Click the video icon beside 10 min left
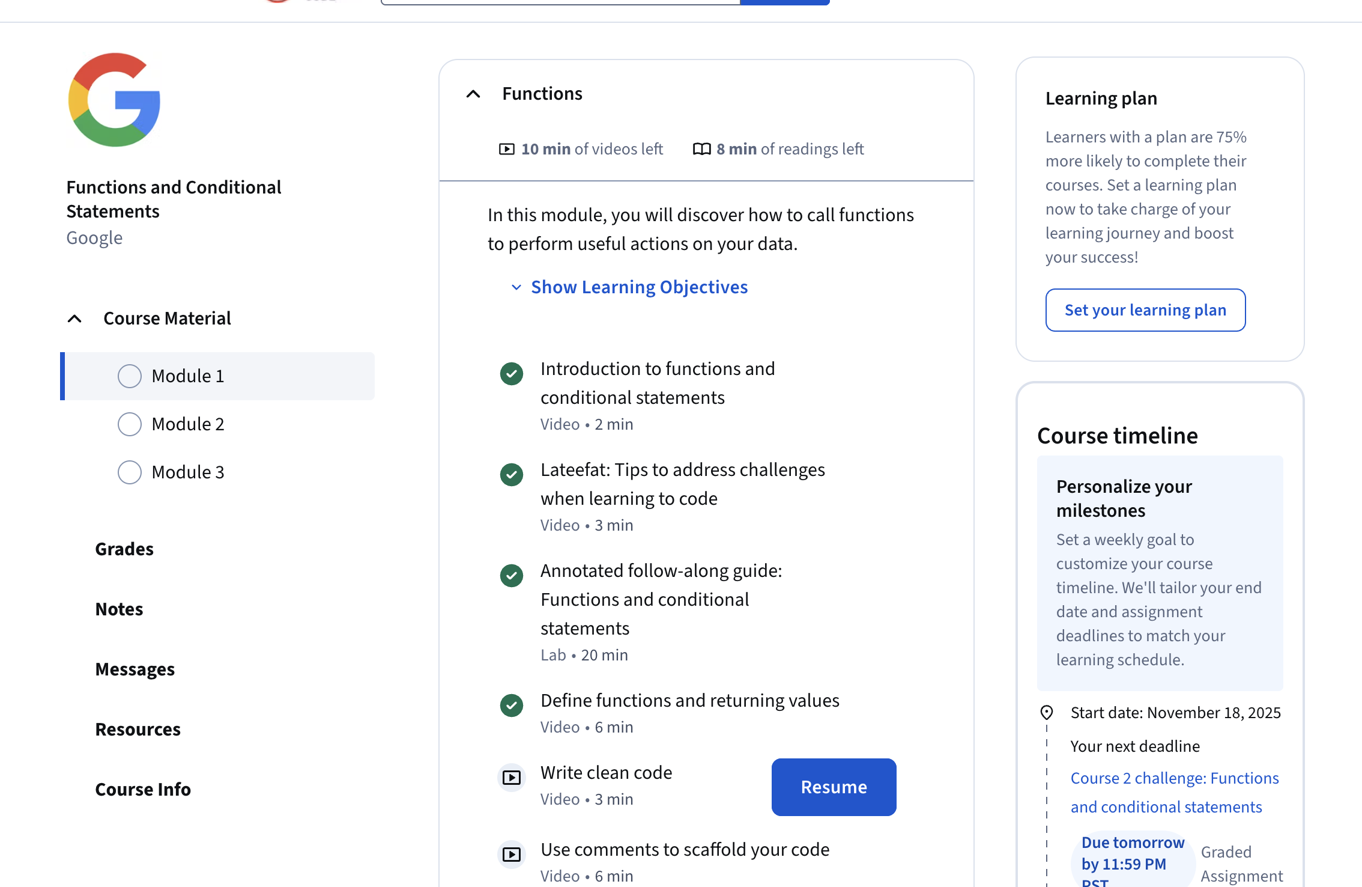Screen dimensions: 1362x887 [507, 149]
